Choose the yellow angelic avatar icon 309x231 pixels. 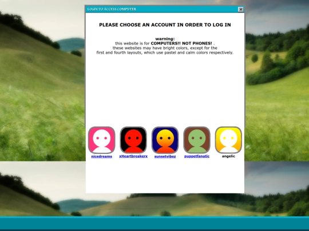tap(228, 140)
